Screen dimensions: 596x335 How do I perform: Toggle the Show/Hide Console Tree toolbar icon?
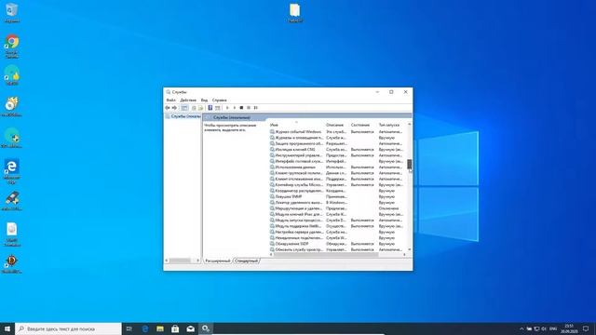[184, 108]
